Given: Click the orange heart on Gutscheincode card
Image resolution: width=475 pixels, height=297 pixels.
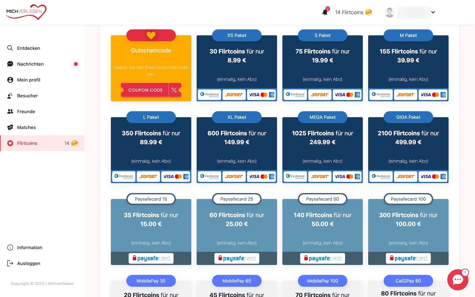Looking at the screenshot, I should pyautogui.click(x=151, y=35).
